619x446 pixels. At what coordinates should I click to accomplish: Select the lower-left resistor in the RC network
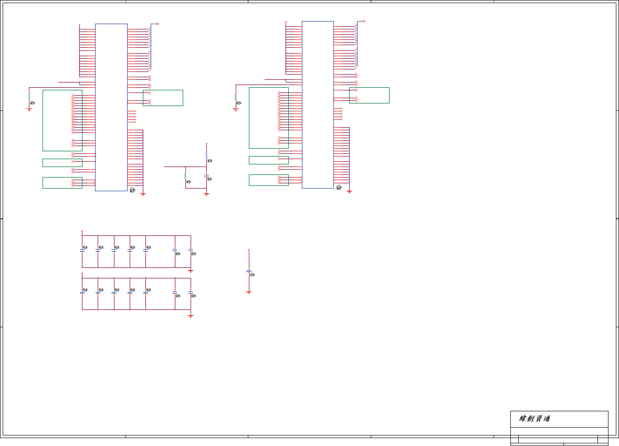click(x=185, y=176)
